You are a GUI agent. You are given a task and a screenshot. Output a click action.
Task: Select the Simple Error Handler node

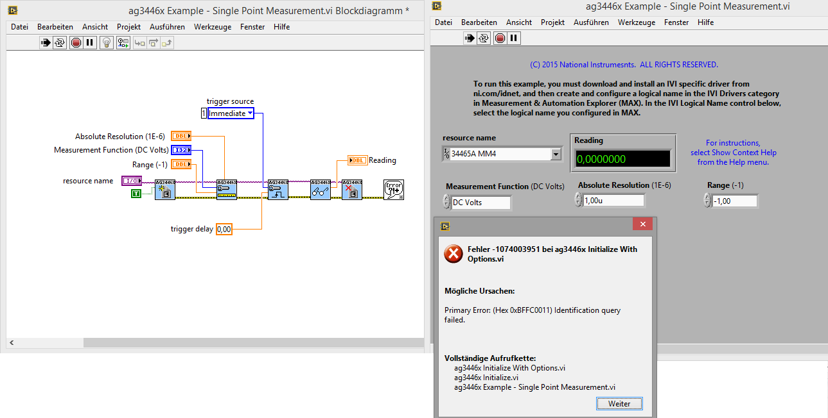point(394,190)
